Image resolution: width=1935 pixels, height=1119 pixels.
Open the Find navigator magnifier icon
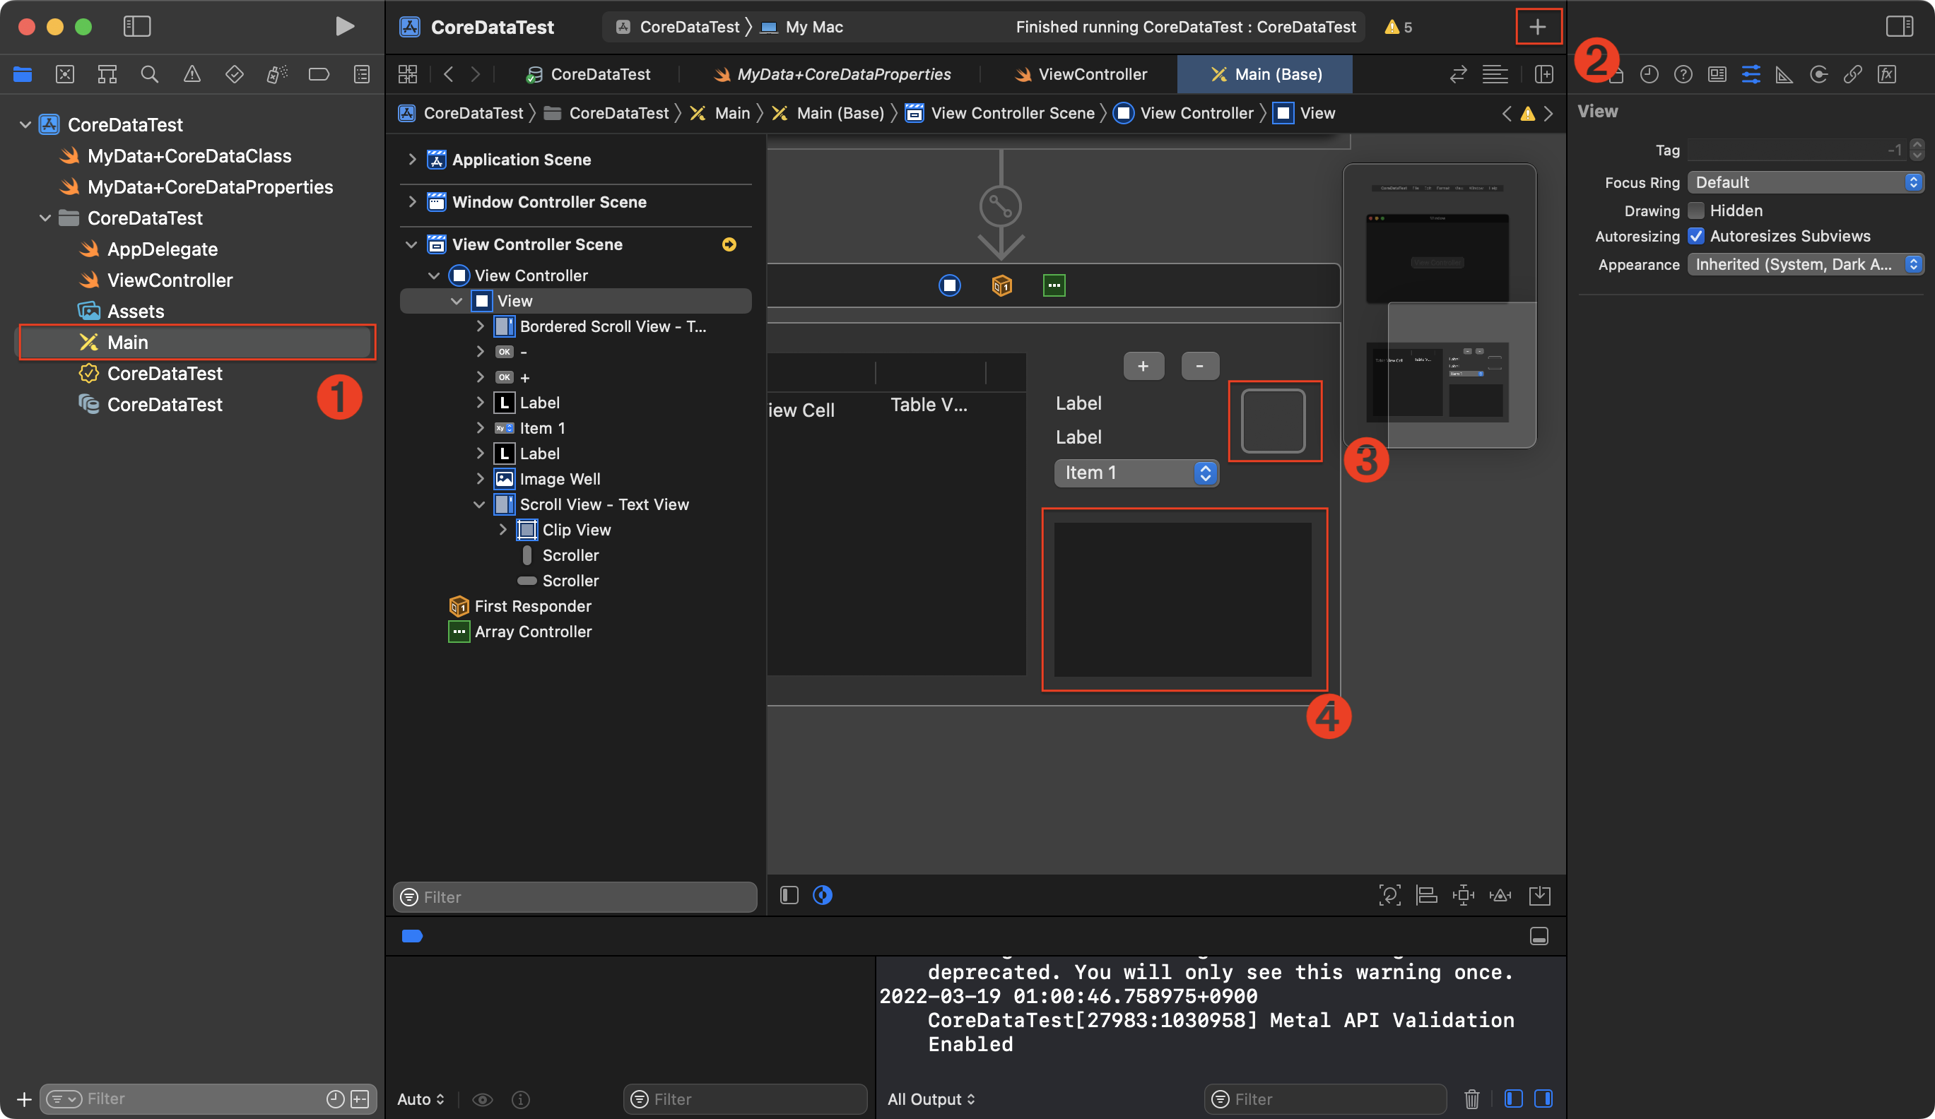pos(150,74)
